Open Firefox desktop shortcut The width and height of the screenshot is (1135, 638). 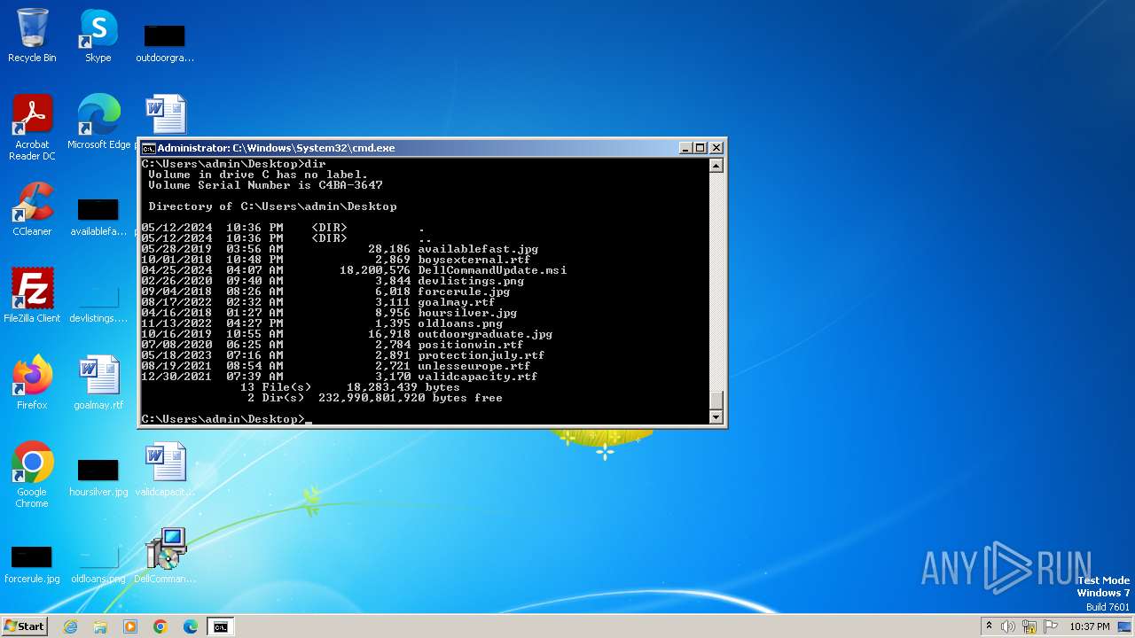coord(32,383)
